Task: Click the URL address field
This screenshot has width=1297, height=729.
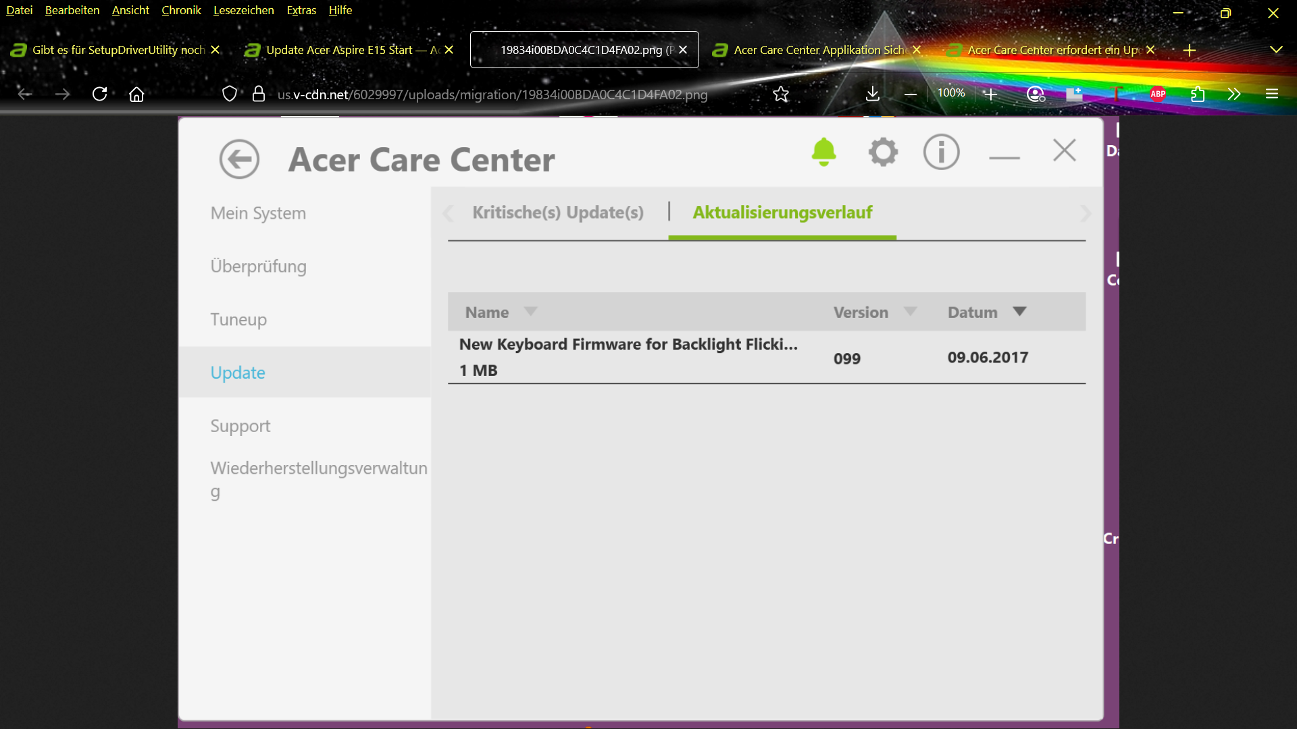Action: coord(492,94)
